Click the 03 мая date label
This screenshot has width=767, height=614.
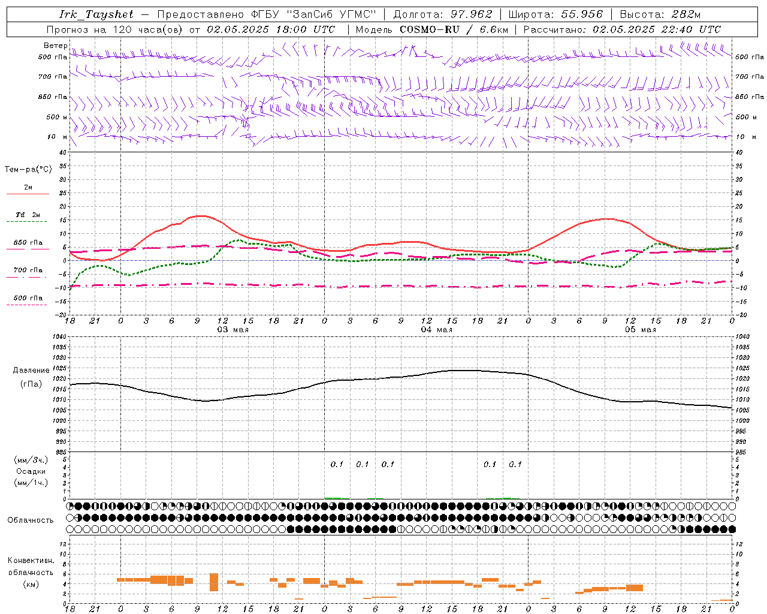[x=233, y=330]
